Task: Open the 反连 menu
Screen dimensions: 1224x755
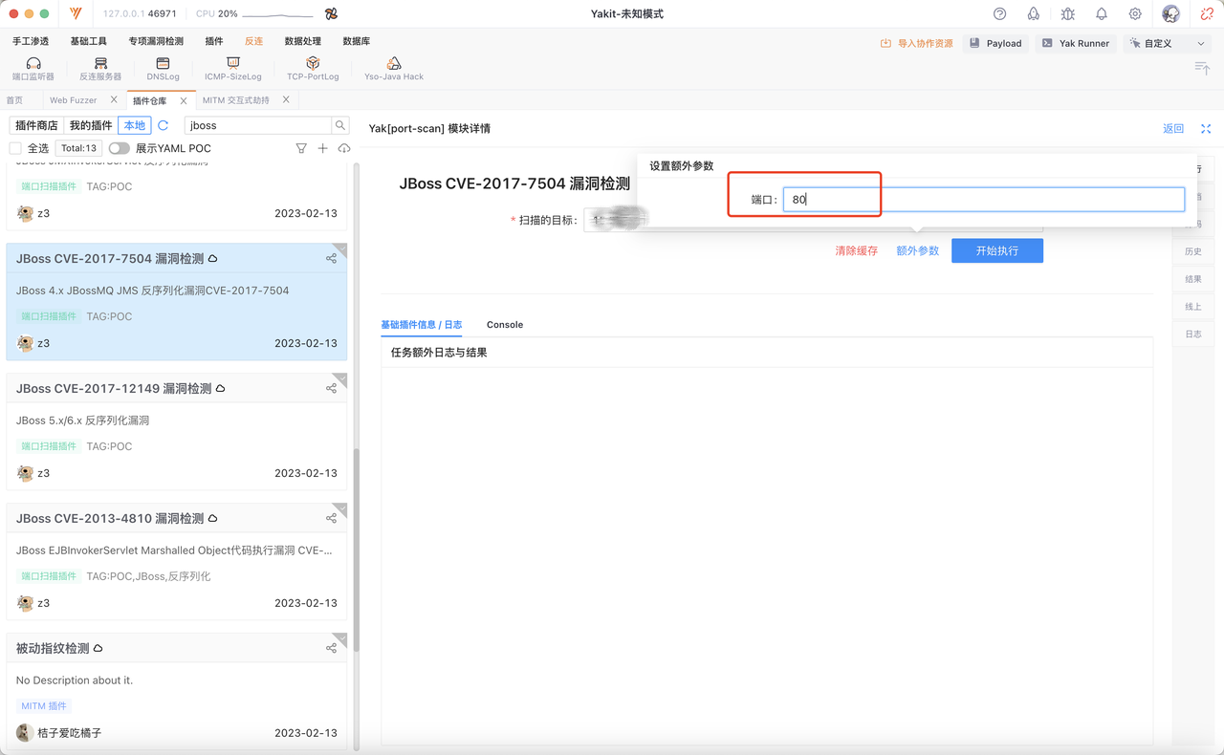Action: [x=253, y=41]
